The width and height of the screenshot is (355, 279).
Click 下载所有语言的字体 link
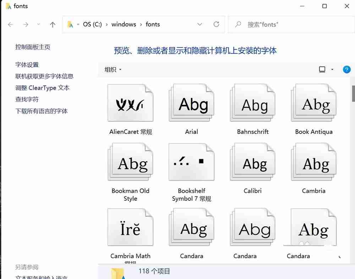(42, 111)
